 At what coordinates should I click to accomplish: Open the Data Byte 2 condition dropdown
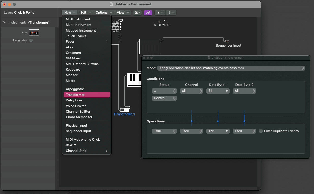pyautogui.click(x=244, y=91)
